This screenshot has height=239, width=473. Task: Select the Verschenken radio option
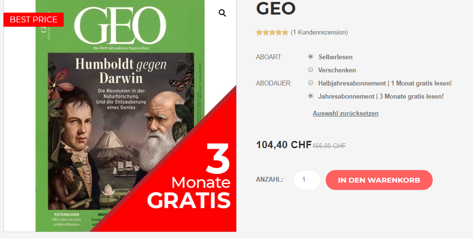point(311,69)
